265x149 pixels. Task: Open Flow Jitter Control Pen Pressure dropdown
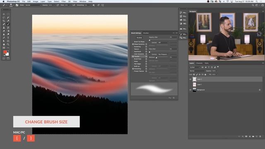click(x=163, y=55)
